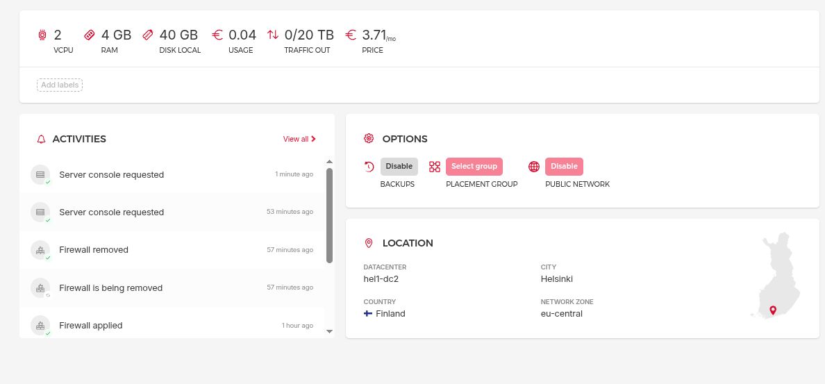Select the Firewall removed activity entry

point(94,250)
